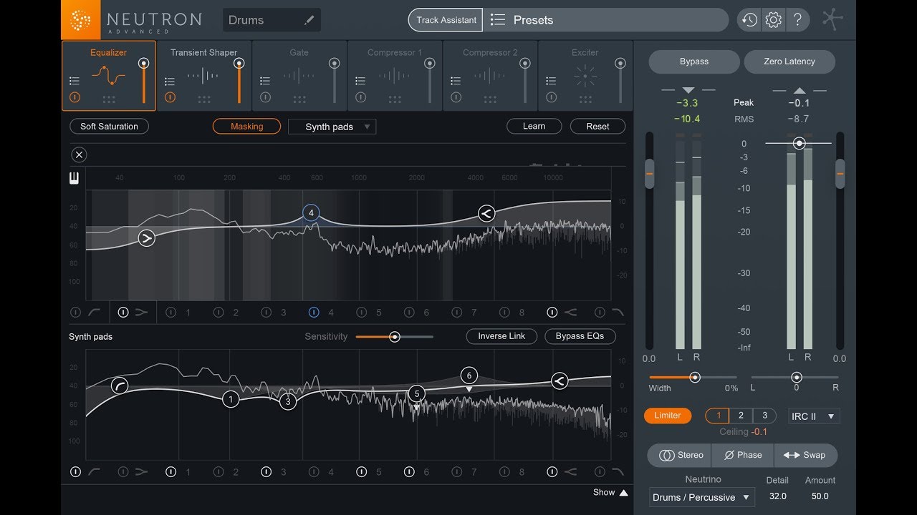This screenshot has height=515, width=917.
Task: Select the Transient Shaper module tab
Action: [204, 76]
